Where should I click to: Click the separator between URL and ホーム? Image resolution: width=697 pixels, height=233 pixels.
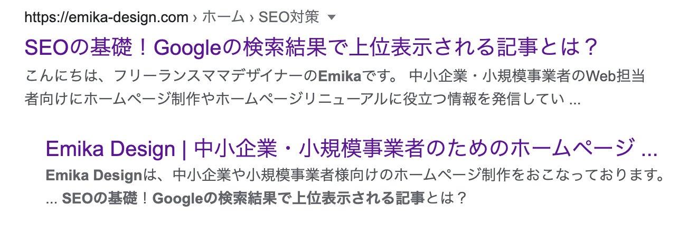(195, 17)
